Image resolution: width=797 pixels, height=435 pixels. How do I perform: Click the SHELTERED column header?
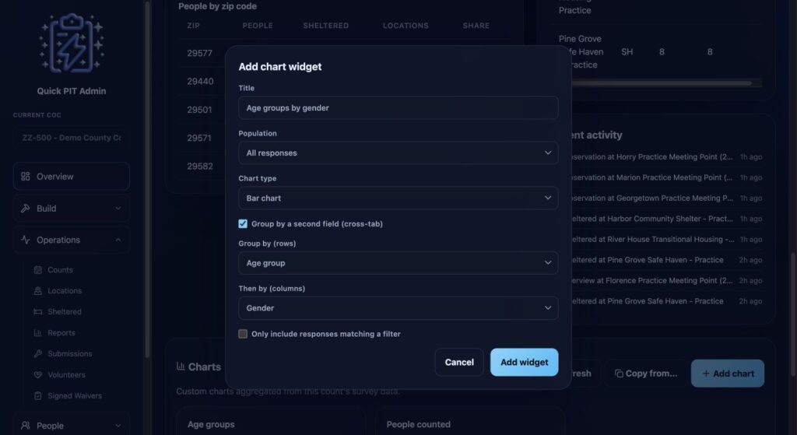tap(326, 26)
